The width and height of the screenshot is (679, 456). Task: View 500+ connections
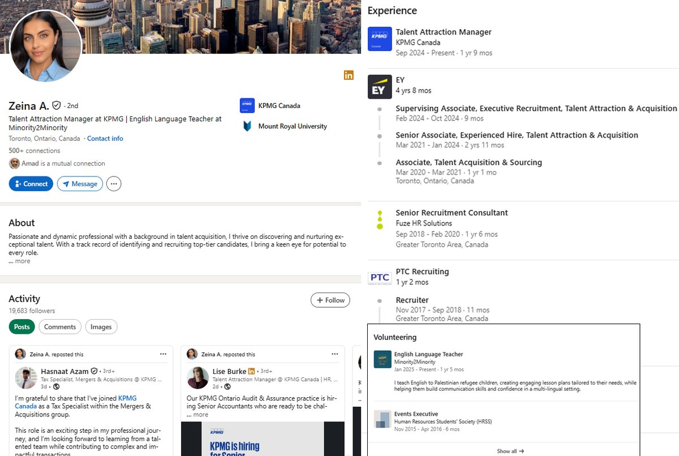point(35,151)
